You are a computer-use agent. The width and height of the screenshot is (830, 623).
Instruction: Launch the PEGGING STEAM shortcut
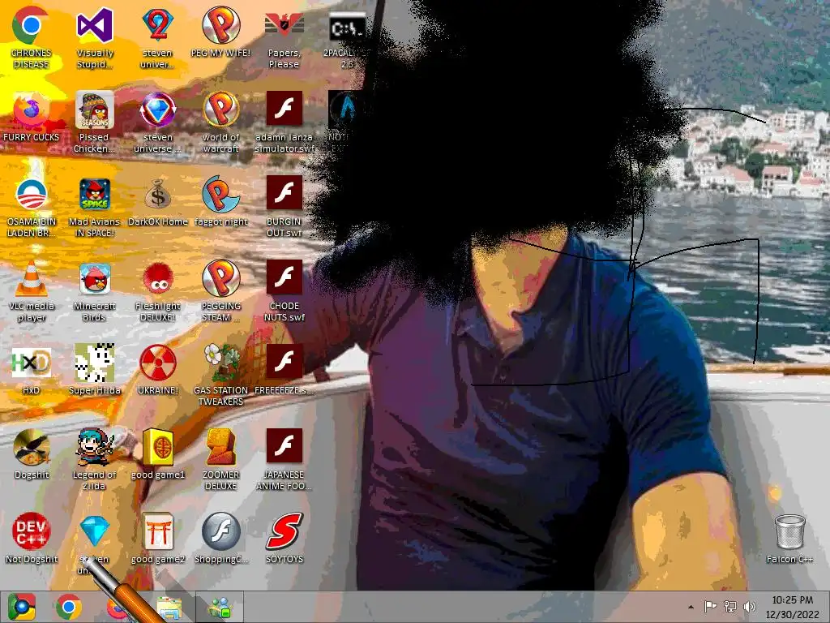click(x=220, y=278)
